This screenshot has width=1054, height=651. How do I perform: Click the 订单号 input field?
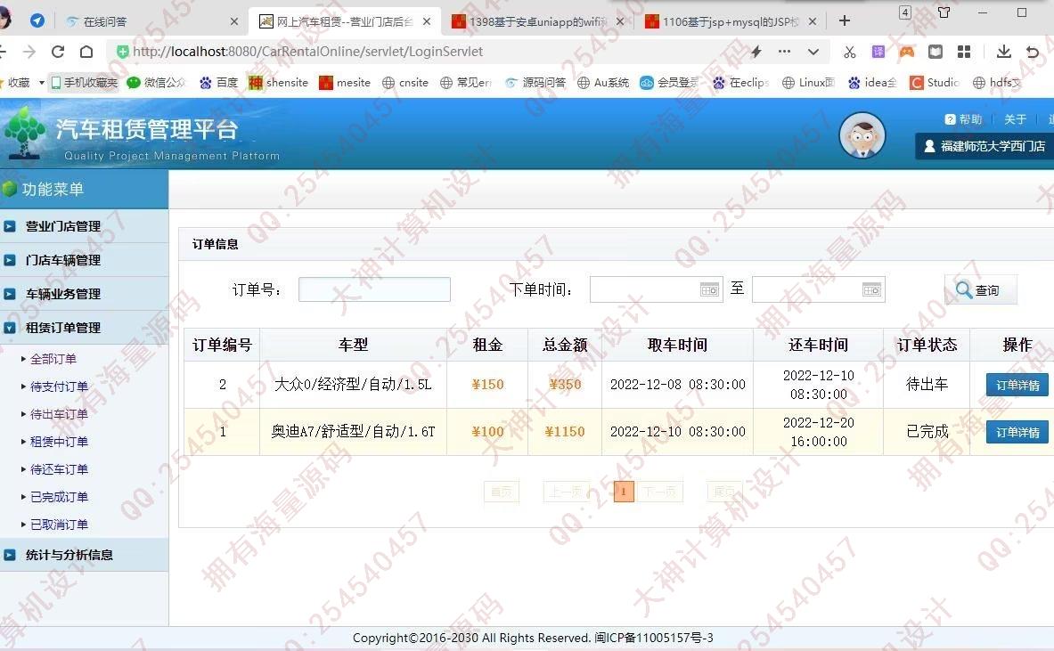(374, 289)
